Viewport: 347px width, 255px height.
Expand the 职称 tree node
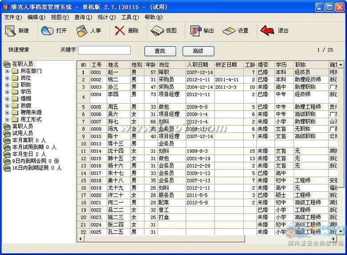click(7, 85)
